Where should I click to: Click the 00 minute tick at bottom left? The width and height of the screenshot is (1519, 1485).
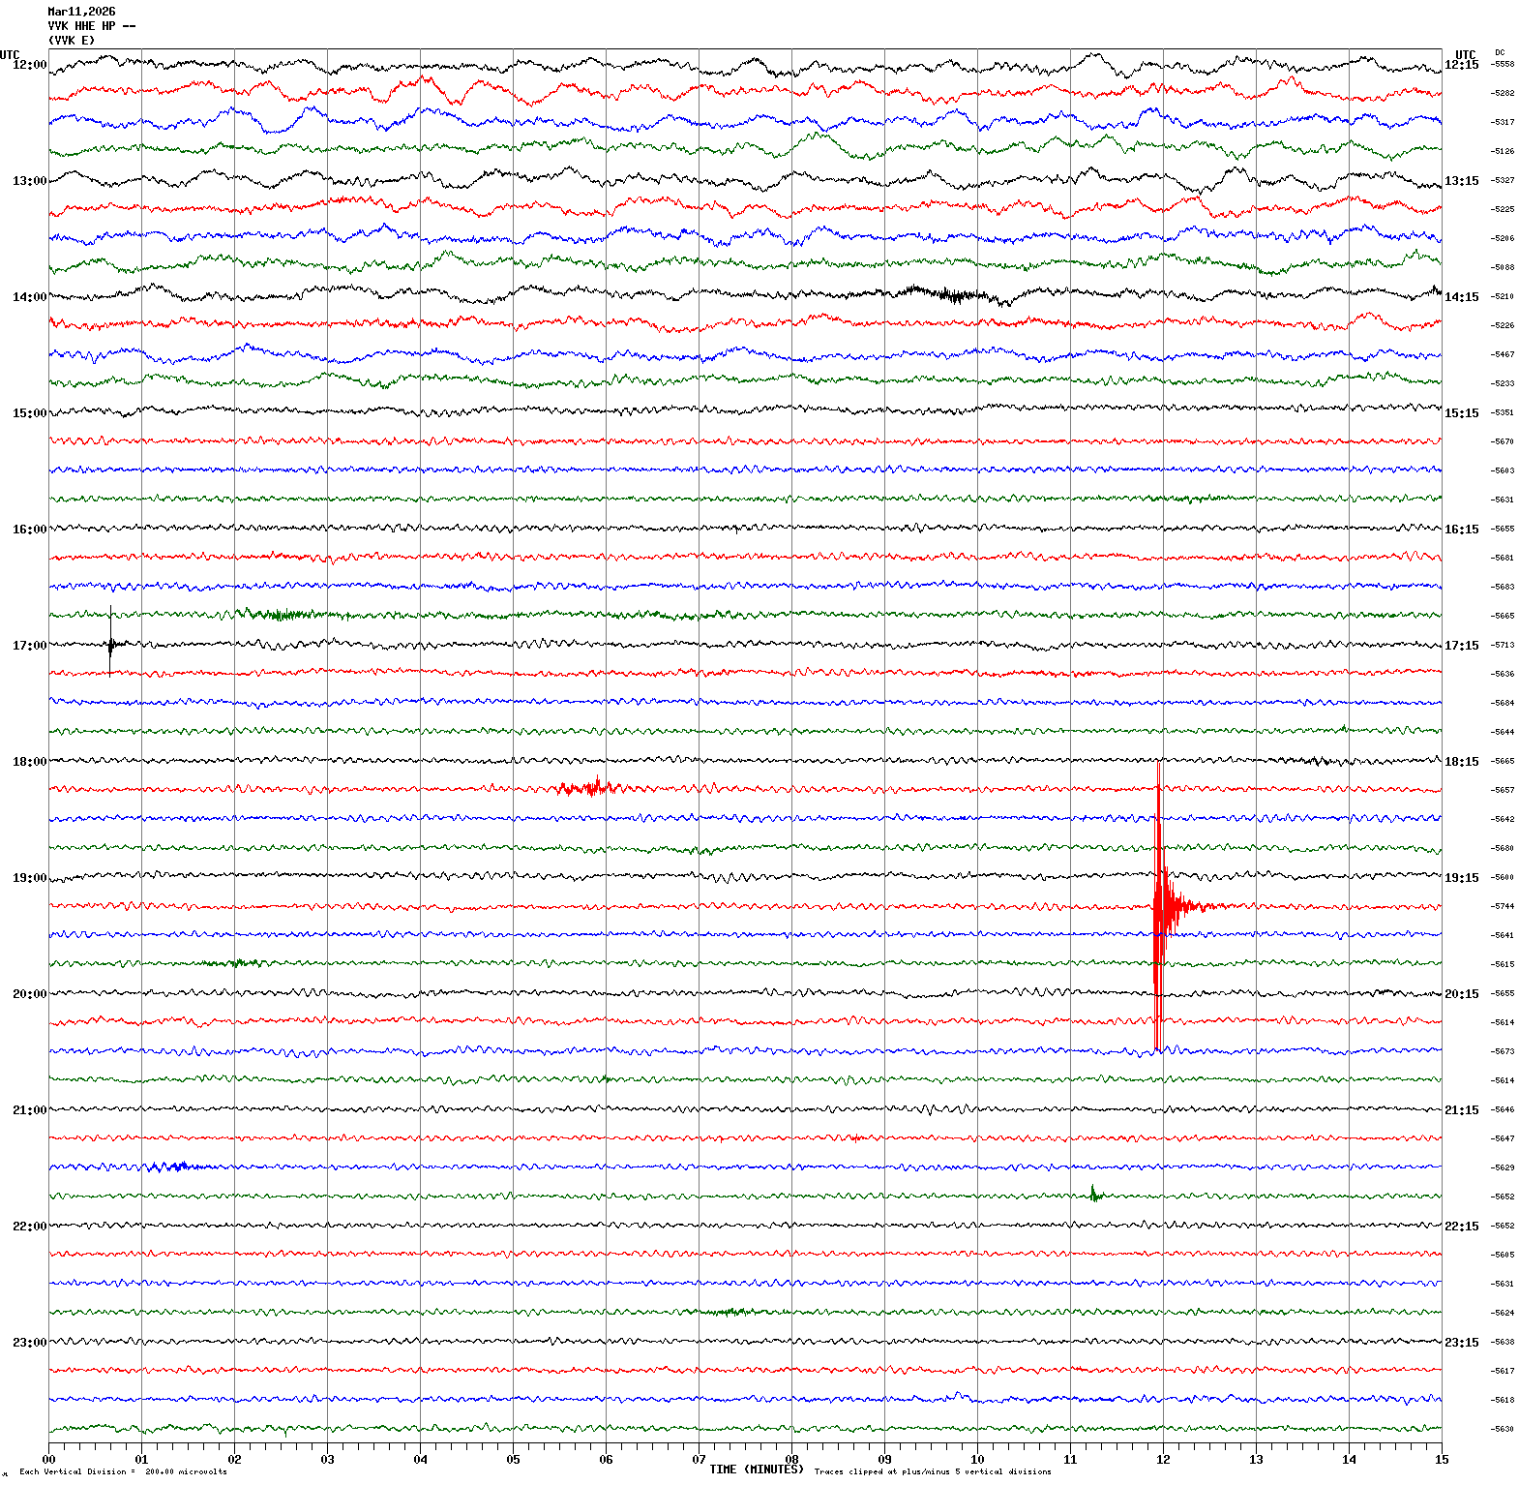[48, 1460]
